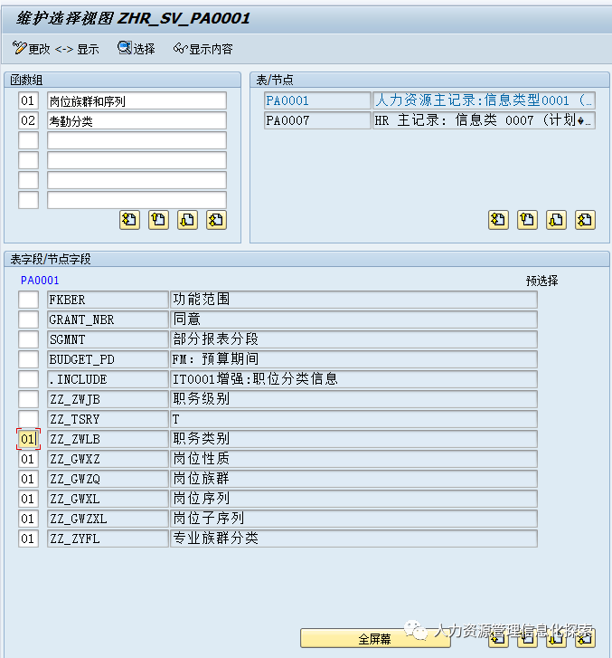This screenshot has width=612, height=658.
Task: Click the 全屏幕 button
Action: [x=375, y=639]
